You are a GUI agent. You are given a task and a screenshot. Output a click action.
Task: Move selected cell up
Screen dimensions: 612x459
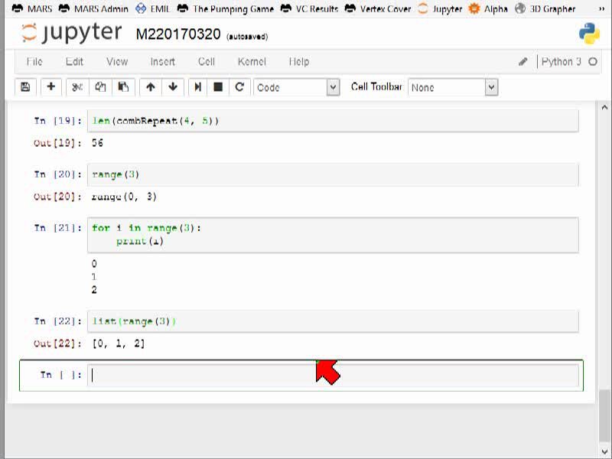pyautogui.click(x=151, y=87)
